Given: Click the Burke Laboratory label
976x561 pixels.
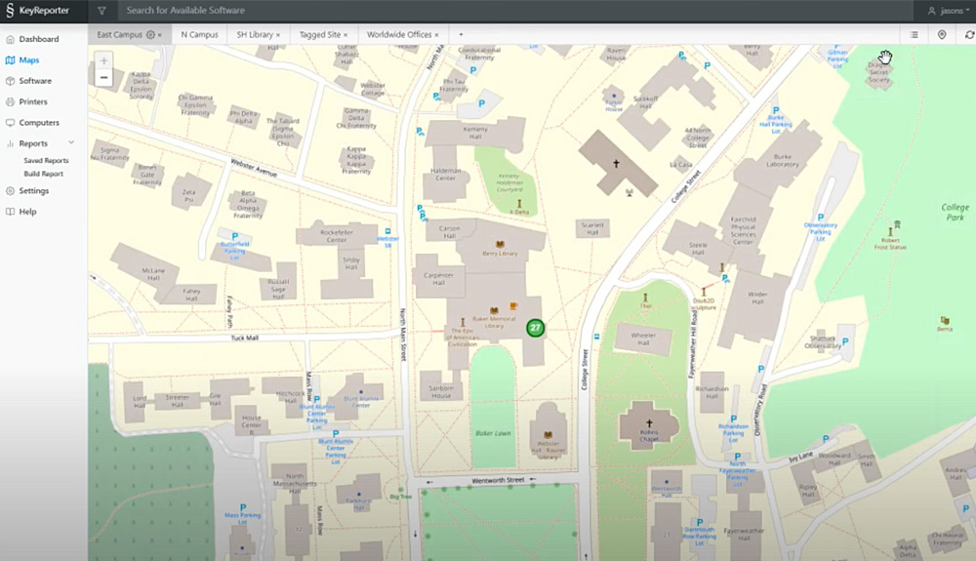Looking at the screenshot, I should coord(783,160).
